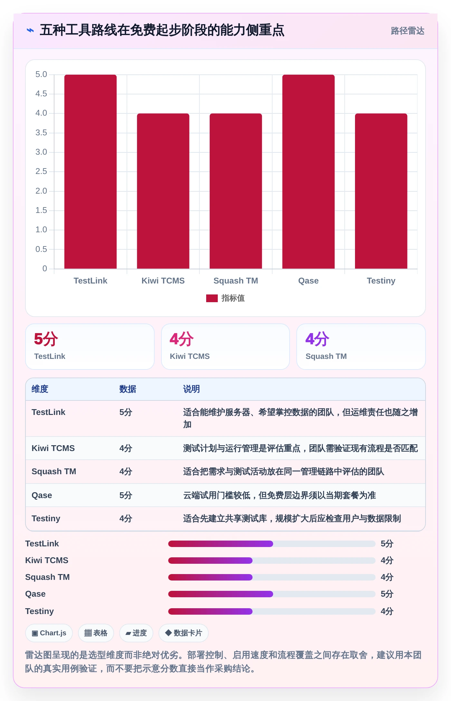Open the 5分 TestLink data card
451x701 pixels.
(90, 347)
